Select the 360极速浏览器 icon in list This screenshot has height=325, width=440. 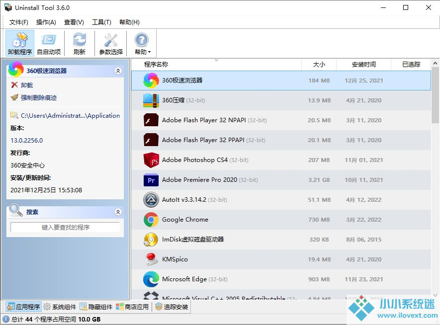click(x=151, y=81)
